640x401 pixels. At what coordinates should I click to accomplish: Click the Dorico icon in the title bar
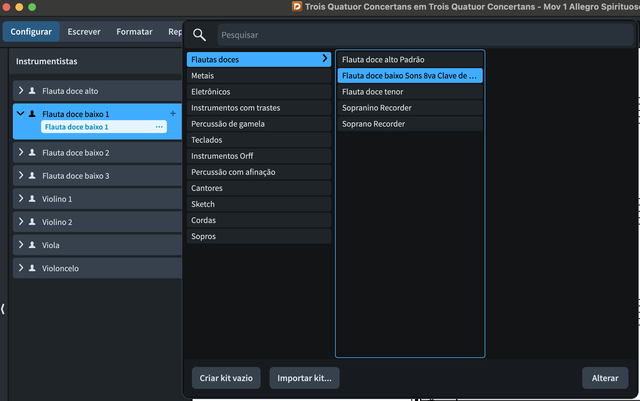coord(297,6)
